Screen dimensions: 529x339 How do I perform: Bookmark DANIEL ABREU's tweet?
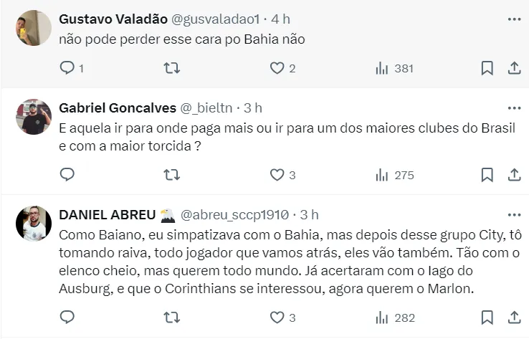487,317
